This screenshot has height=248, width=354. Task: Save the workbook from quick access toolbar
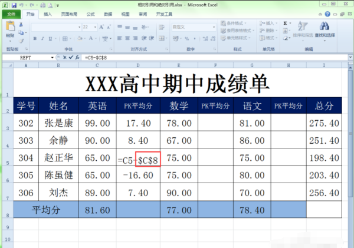(14, 5)
